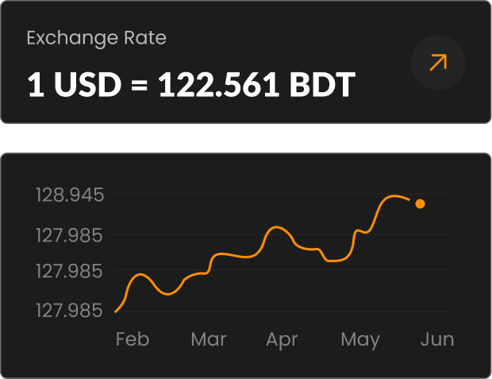Click the orange line's starting point near Feb
This screenshot has width=492, height=379.
click(x=116, y=311)
